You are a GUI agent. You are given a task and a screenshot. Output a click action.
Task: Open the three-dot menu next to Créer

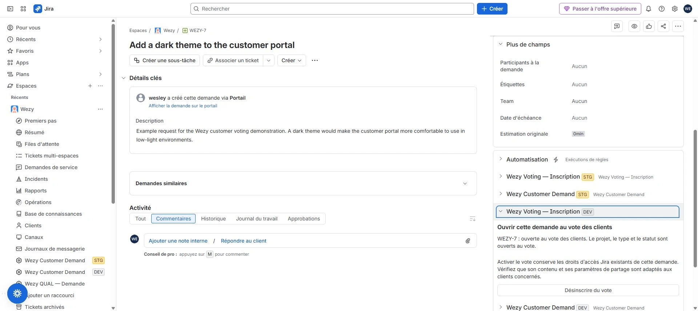(x=315, y=60)
